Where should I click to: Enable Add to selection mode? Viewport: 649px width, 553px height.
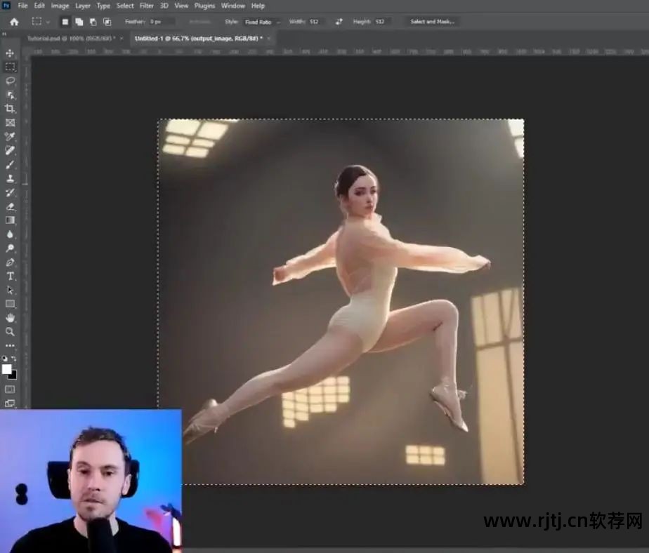tap(79, 22)
